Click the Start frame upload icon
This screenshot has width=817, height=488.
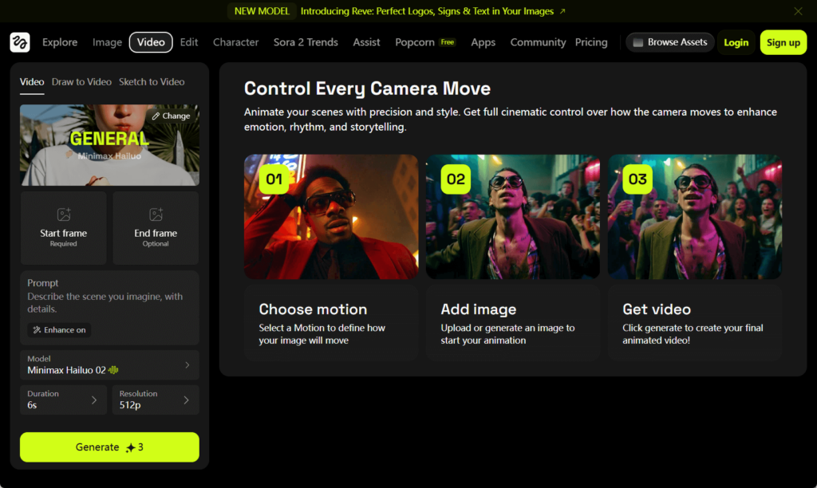(64, 214)
